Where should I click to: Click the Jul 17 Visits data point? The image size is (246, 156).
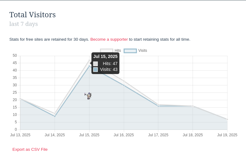(x=158, y=106)
